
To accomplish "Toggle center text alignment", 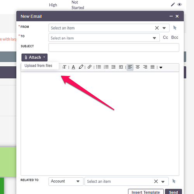I will click(138, 67).
